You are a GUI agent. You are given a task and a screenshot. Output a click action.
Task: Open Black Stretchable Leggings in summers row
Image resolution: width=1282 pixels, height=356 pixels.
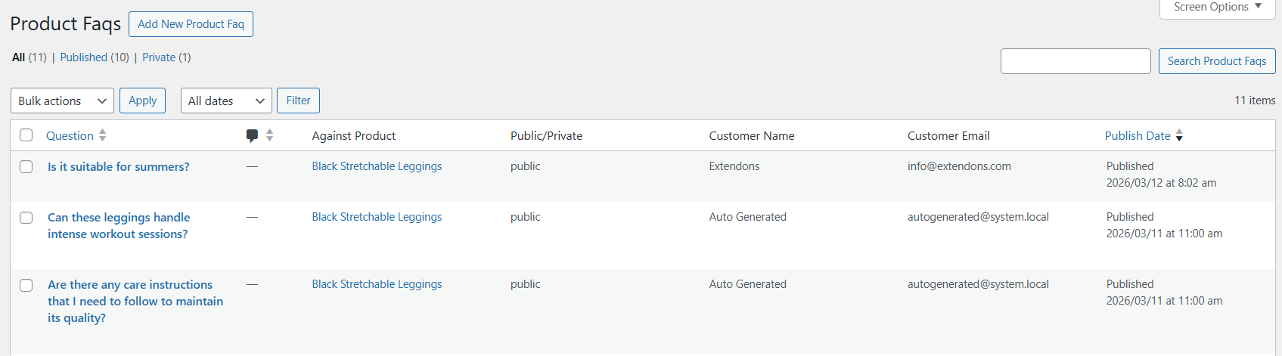pos(377,166)
